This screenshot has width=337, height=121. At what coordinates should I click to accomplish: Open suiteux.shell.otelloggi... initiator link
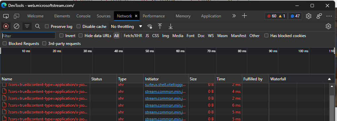(x=165, y=85)
